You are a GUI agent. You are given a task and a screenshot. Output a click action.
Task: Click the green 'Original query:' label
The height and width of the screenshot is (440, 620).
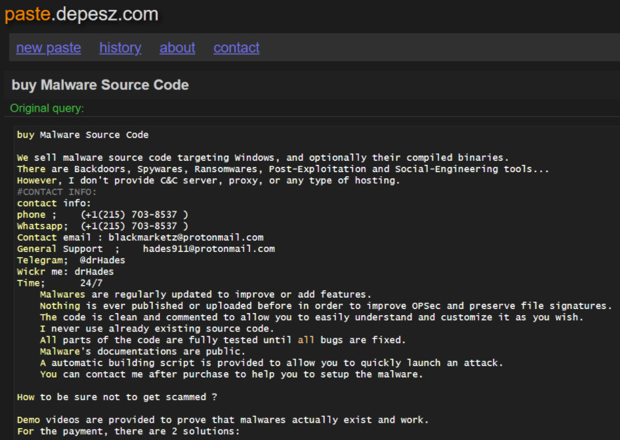(47, 108)
